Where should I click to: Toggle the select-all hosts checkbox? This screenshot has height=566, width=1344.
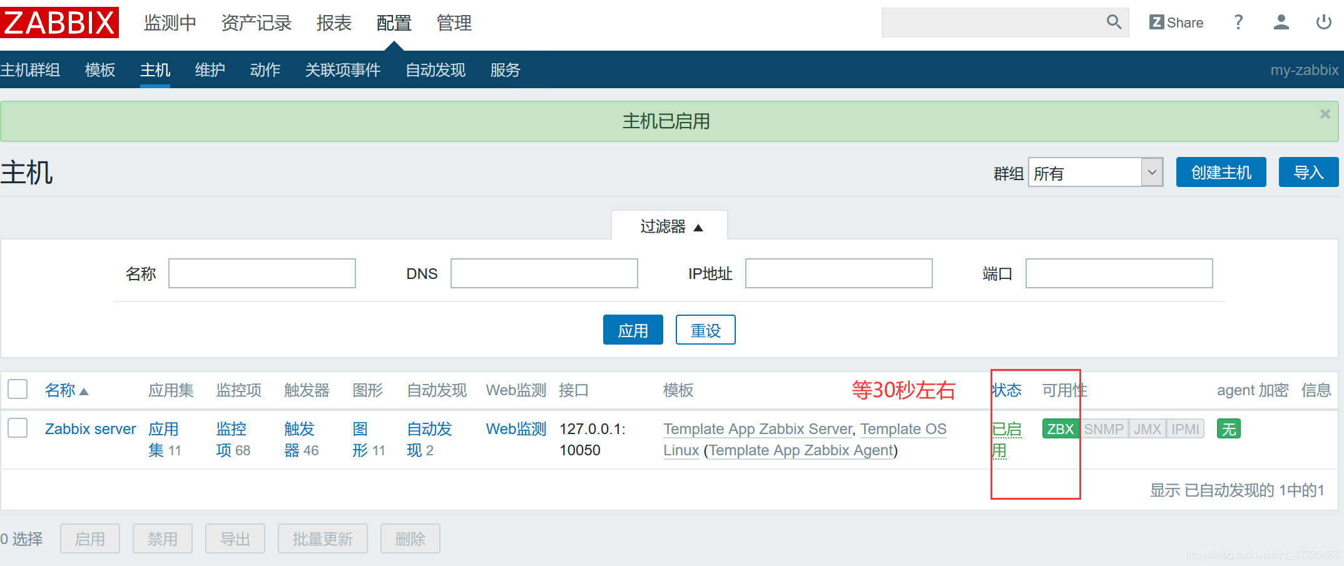18,389
